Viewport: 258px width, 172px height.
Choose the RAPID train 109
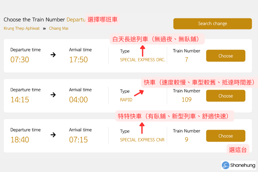[225, 96]
